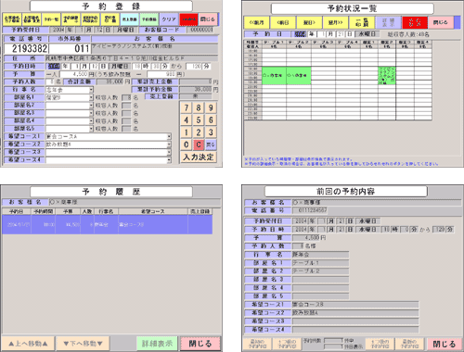This screenshot has height=352, width=464.
Task: Click the 一つ前 previous reservation button
Action: [287, 344]
